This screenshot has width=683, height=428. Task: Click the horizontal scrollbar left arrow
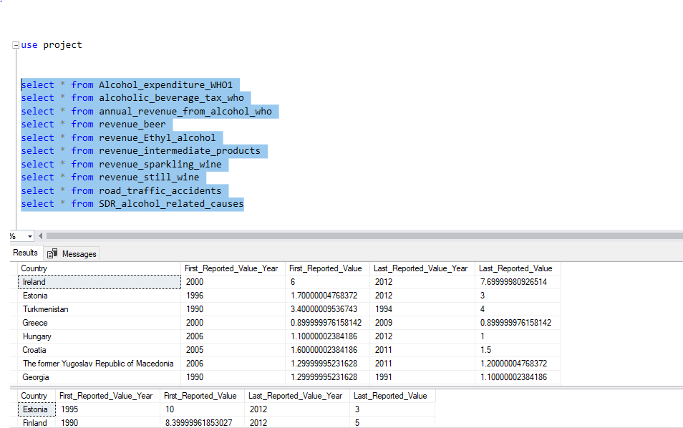[x=41, y=236]
